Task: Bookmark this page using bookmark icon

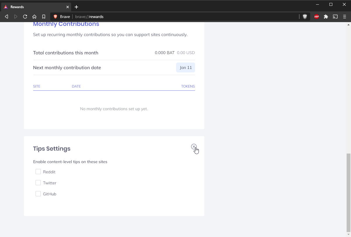Action: coord(44,17)
